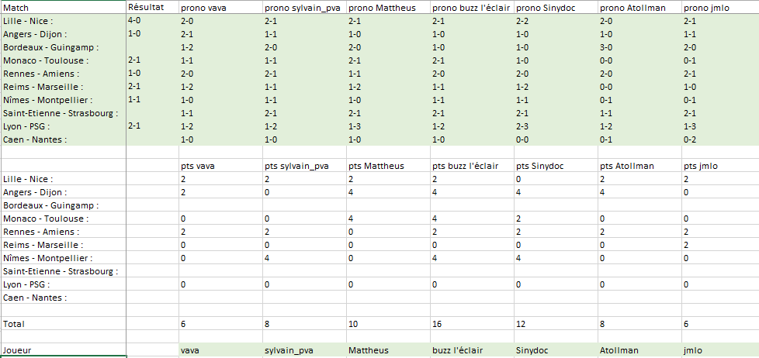Click the "prono vava" header cell
Viewport: 759px width, 358px height.
coord(200,8)
